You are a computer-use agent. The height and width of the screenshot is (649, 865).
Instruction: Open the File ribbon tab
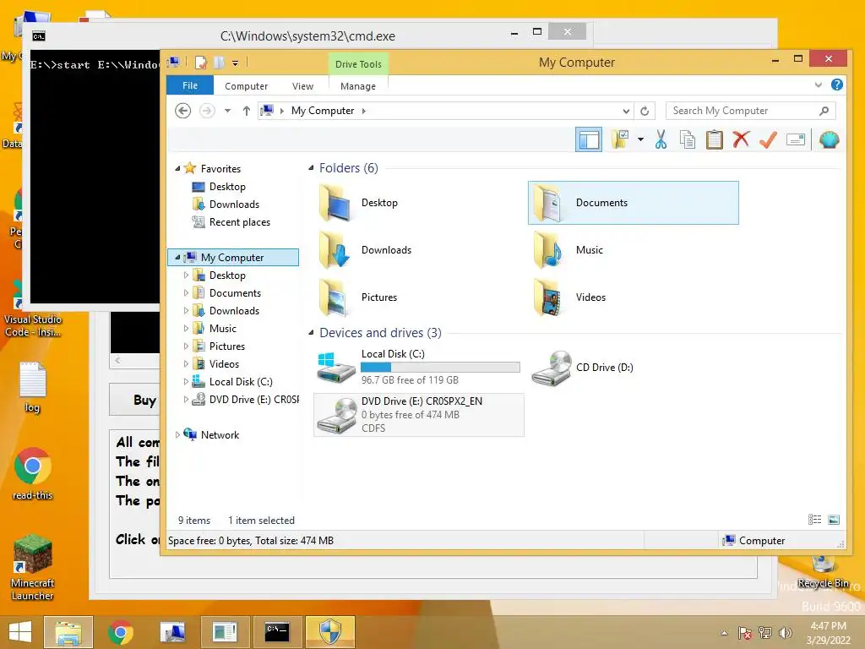(190, 85)
